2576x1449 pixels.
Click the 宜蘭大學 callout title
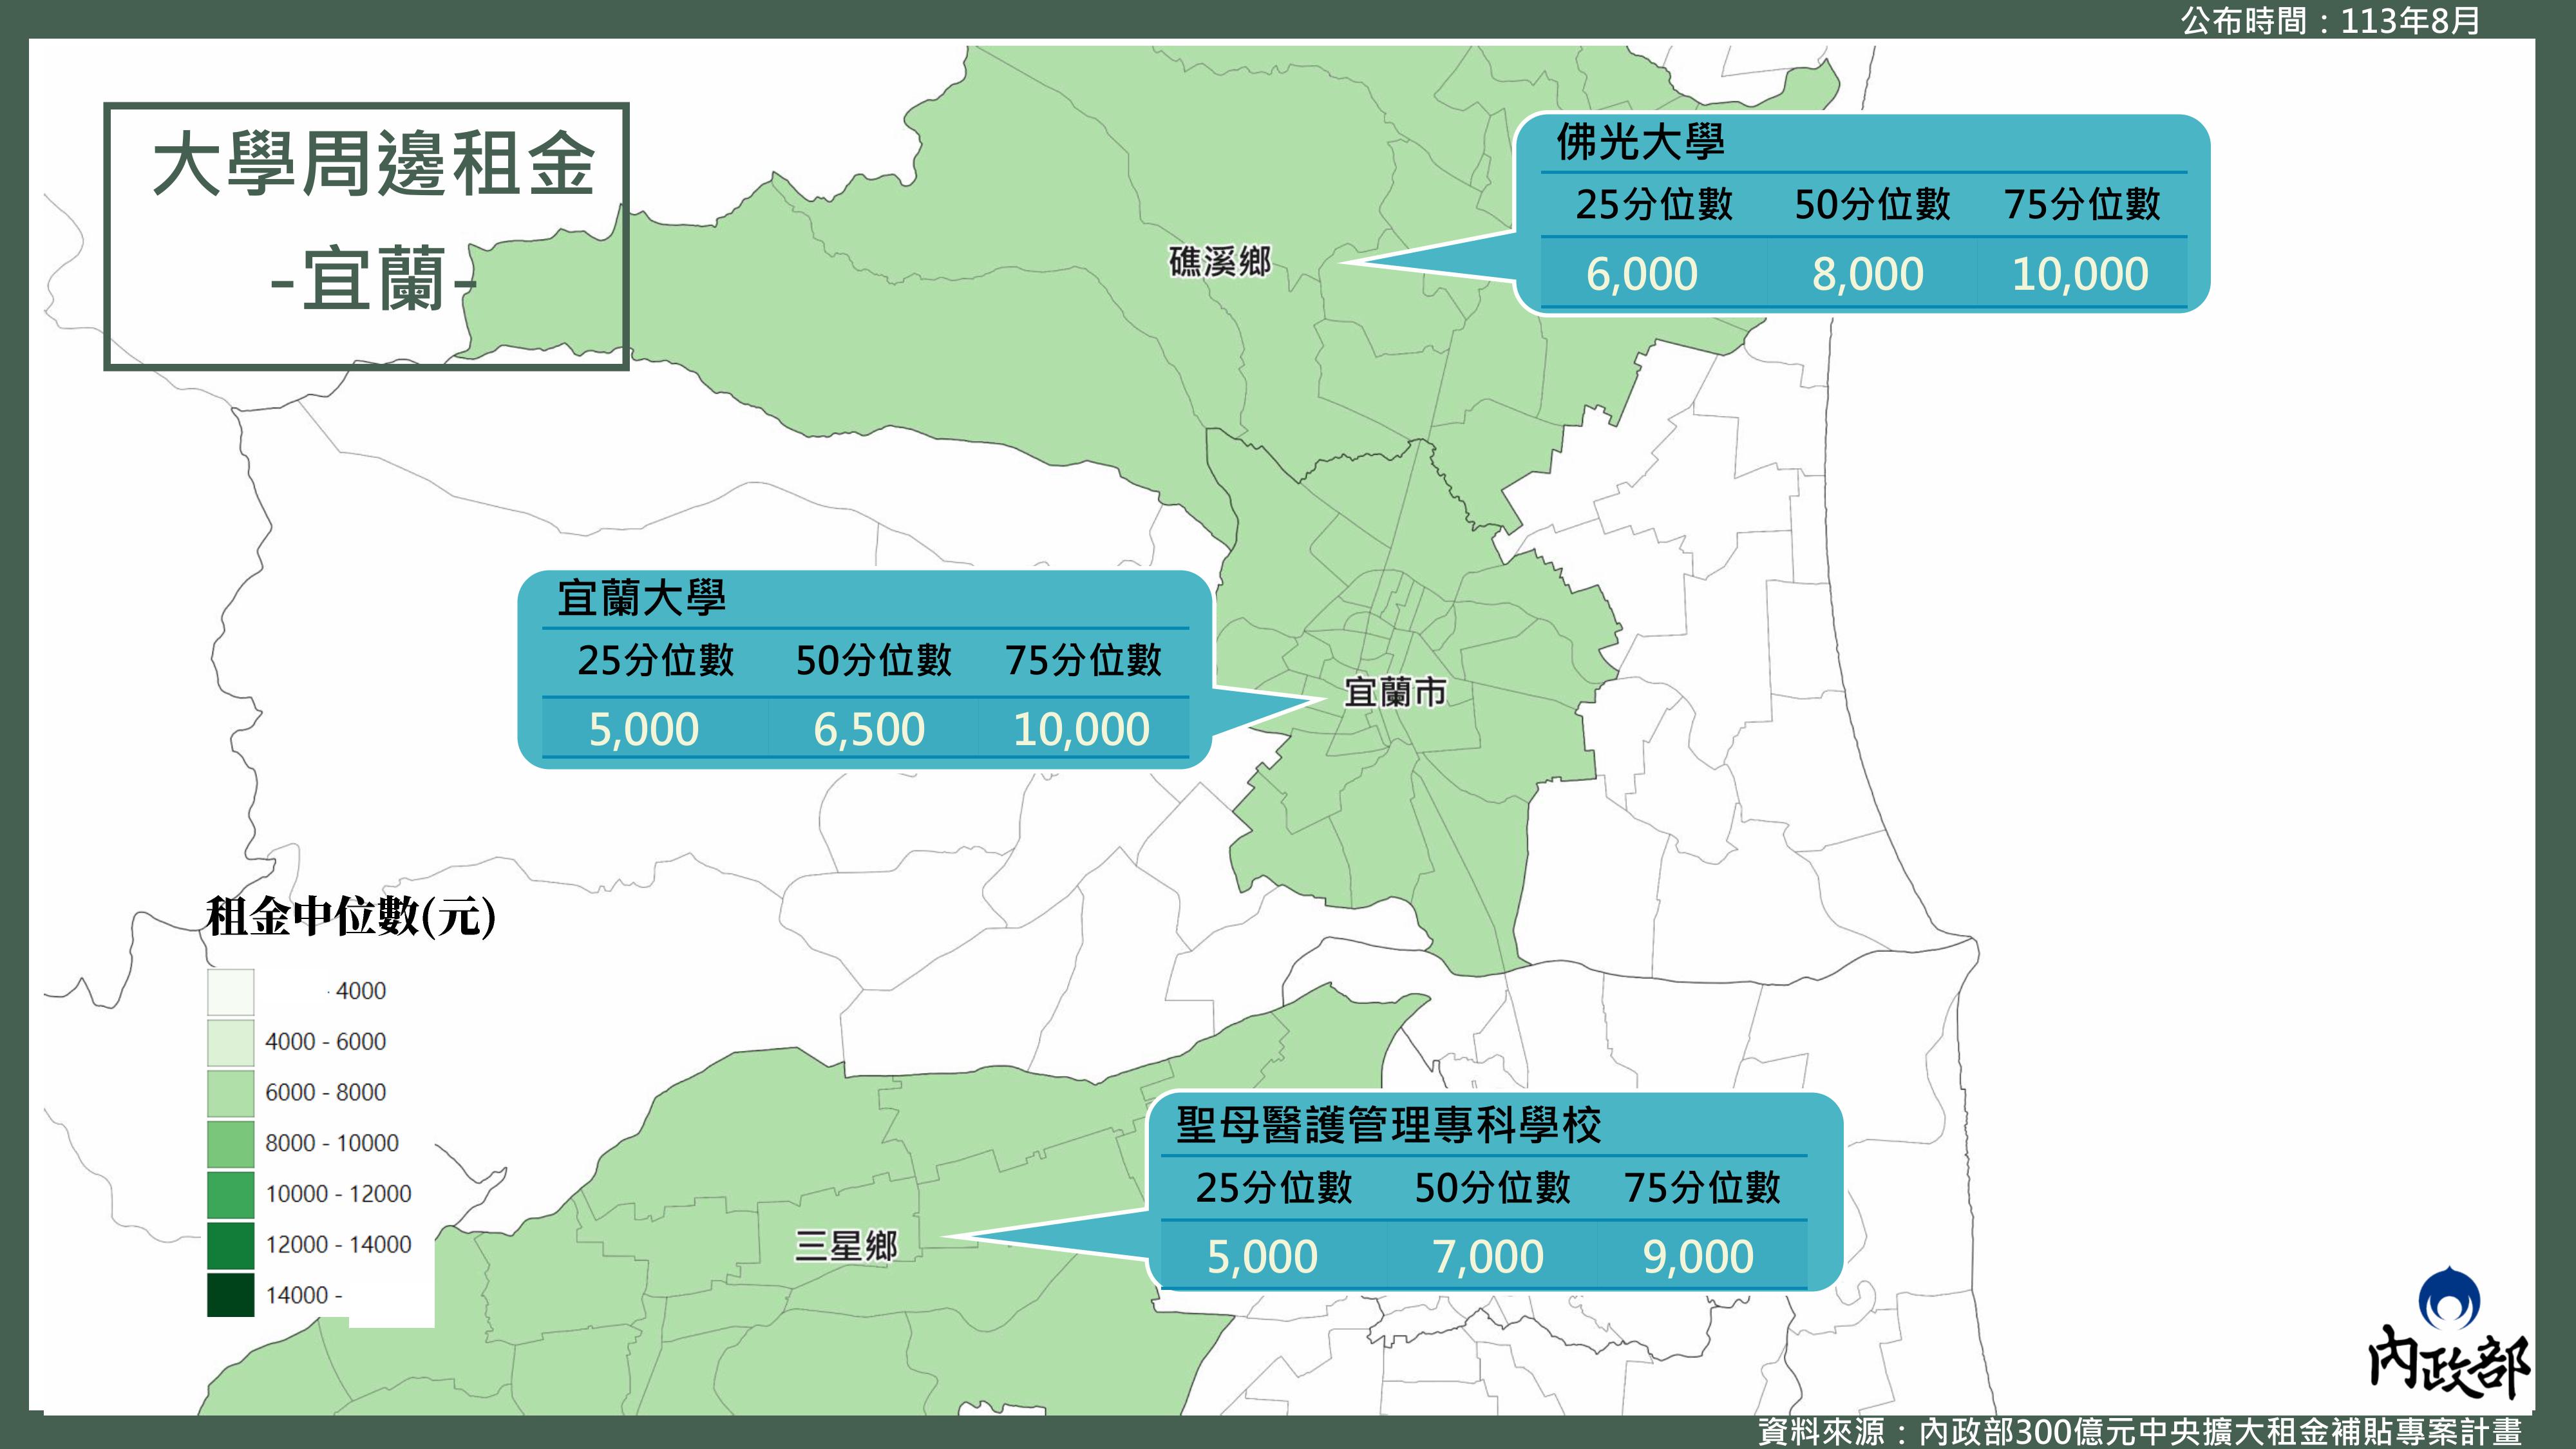tap(641, 598)
